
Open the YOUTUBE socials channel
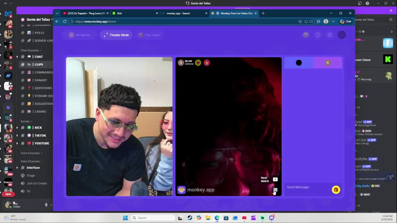36,143
